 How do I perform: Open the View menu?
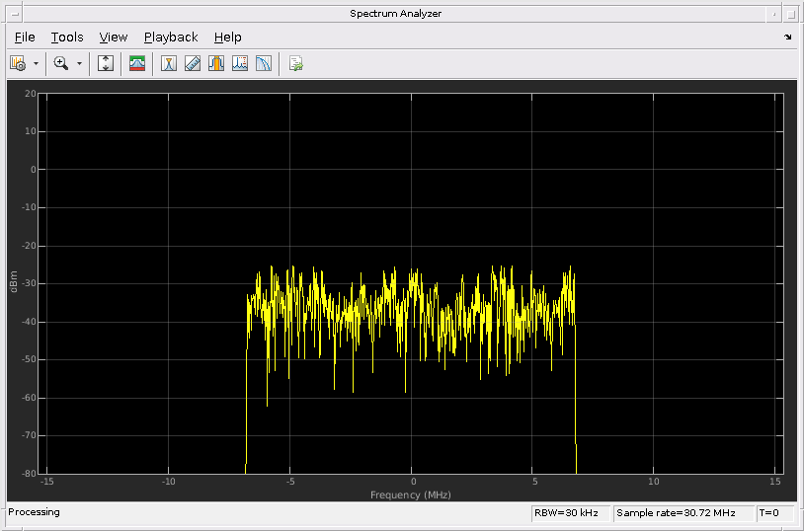coord(114,38)
